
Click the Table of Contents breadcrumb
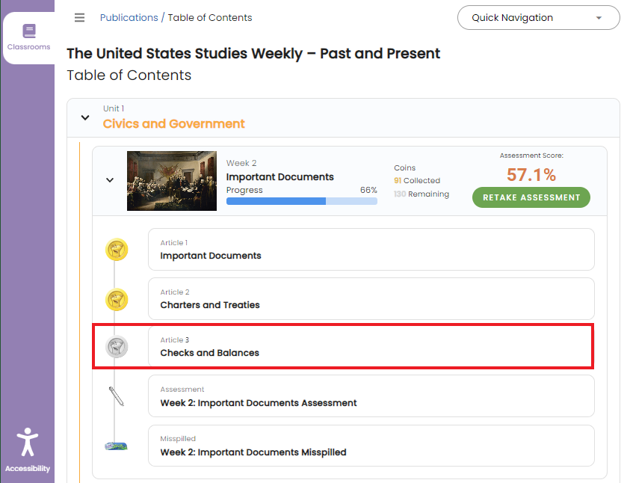[x=209, y=18]
